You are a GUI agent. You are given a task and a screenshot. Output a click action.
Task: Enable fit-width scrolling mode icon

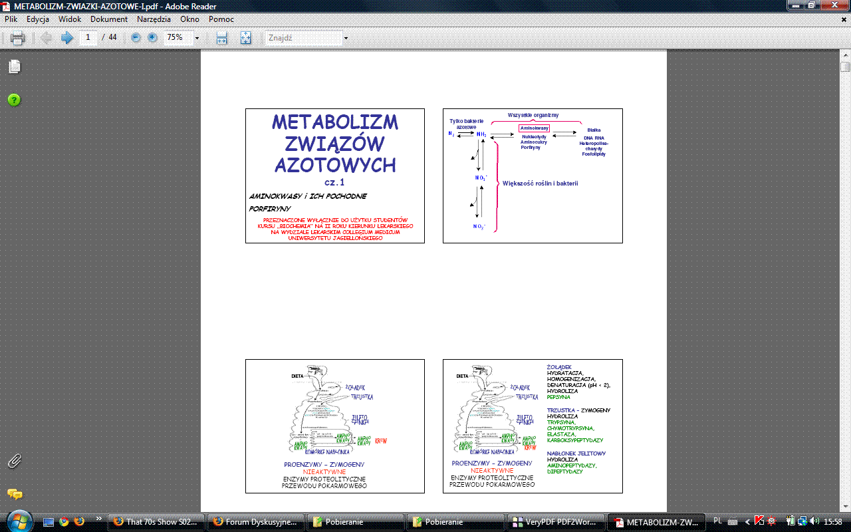pyautogui.click(x=222, y=38)
